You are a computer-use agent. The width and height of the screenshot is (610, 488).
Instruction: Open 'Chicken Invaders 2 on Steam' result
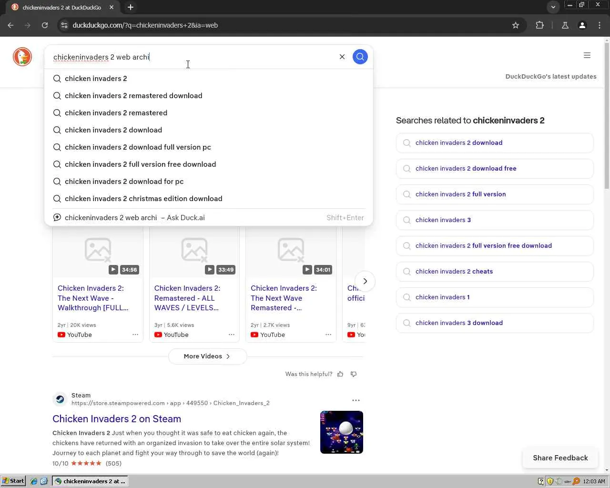coord(117,419)
